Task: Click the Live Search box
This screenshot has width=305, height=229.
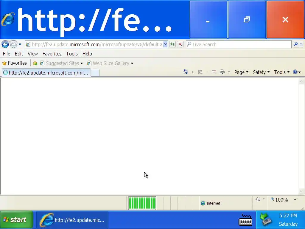Action: 239,44
